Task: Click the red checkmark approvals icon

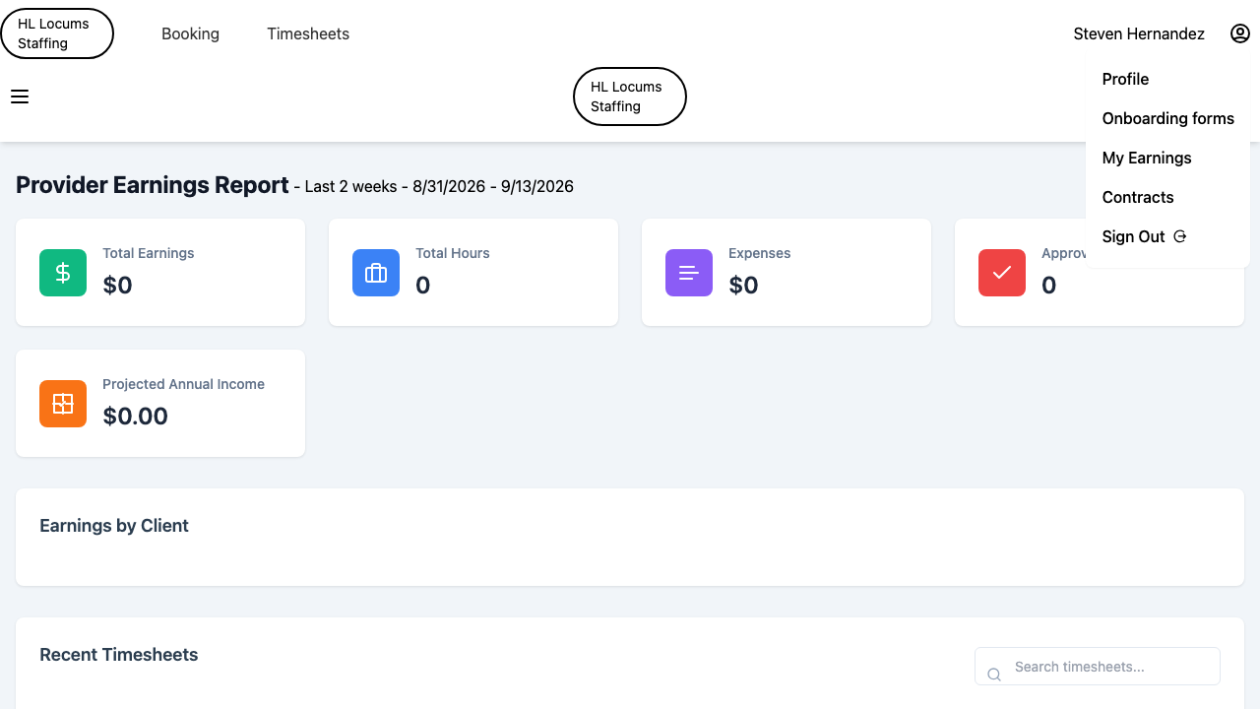Action: point(1002,273)
